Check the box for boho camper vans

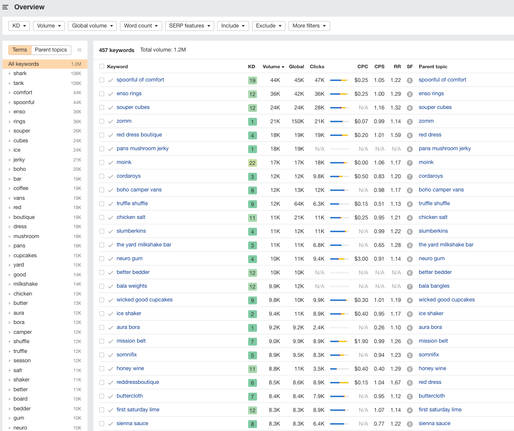pos(102,190)
